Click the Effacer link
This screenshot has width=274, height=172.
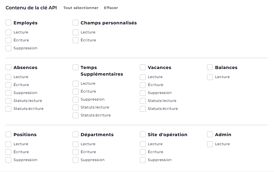point(111,8)
